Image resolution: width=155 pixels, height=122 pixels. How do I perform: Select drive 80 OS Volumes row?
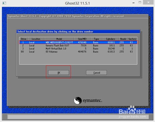click(78, 52)
